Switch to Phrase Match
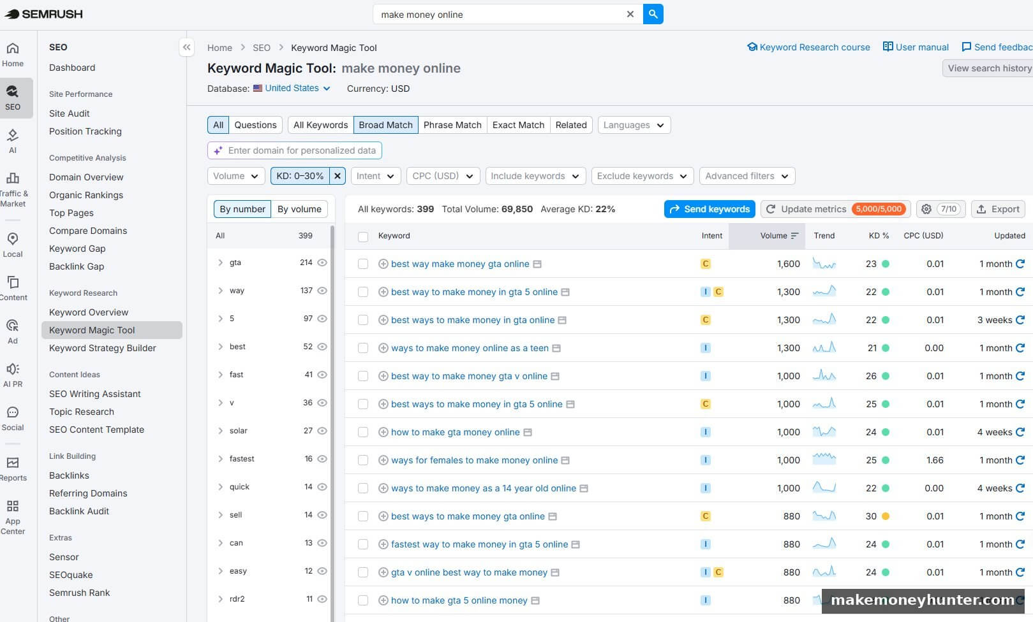1033x622 pixels. (x=452, y=125)
